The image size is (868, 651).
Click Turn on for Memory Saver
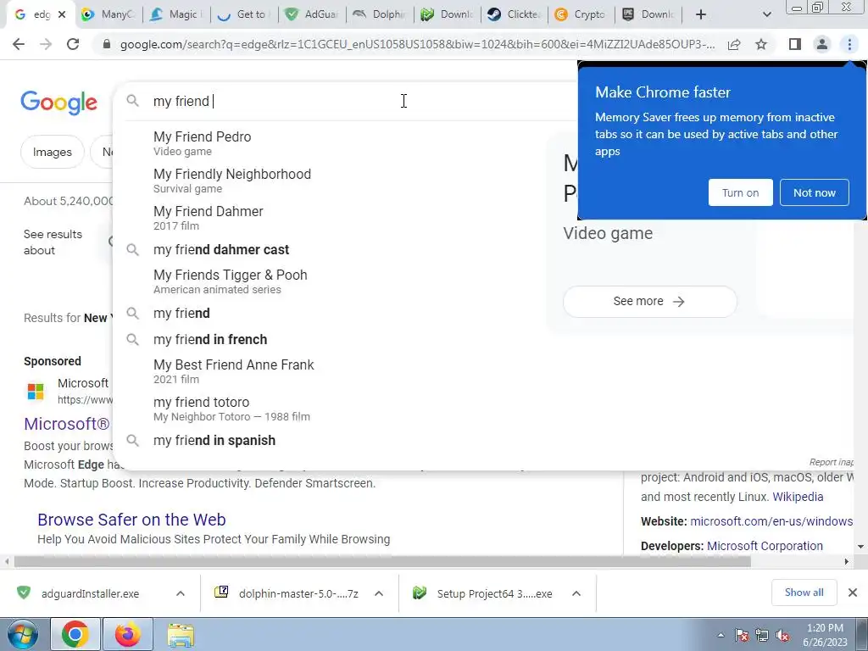(740, 192)
